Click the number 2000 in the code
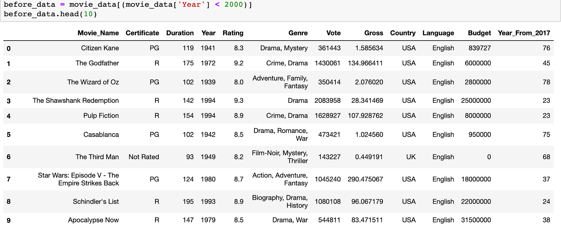Viewport: 561px width, 229px height. click(x=233, y=5)
